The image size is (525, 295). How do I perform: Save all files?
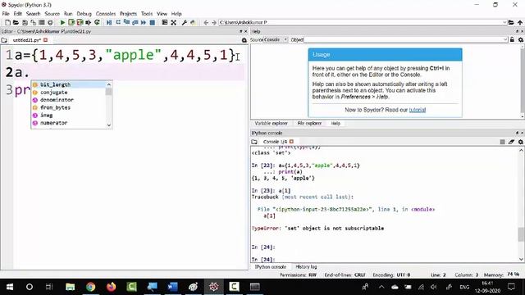pyautogui.click(x=33, y=22)
